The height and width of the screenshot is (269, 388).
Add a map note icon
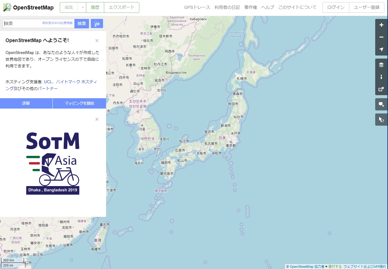tap(381, 104)
